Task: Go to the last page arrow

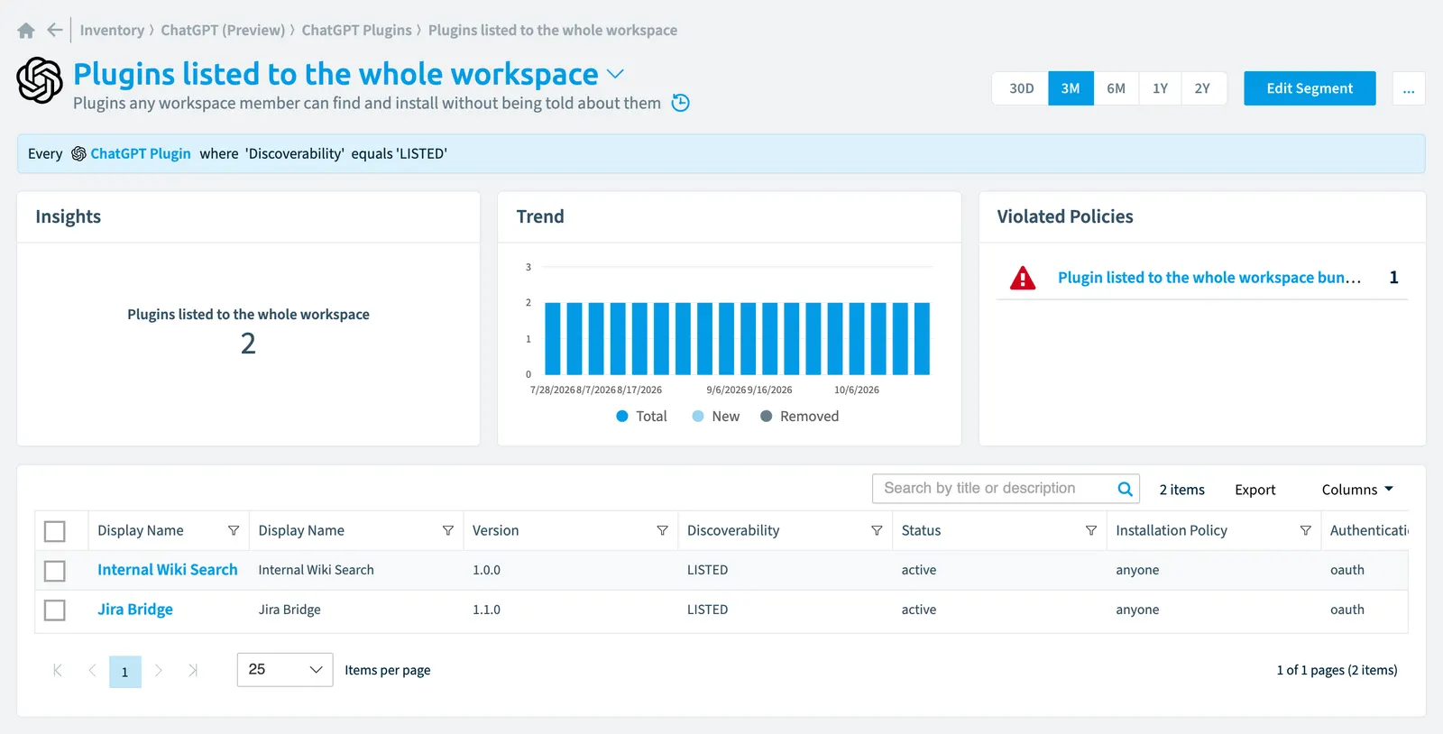Action: 192,670
